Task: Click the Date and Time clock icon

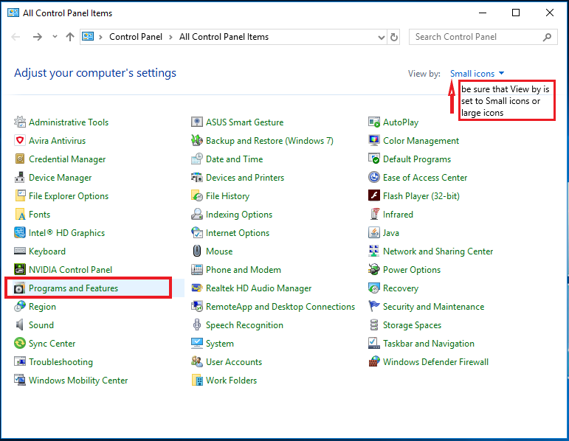Action: [197, 159]
